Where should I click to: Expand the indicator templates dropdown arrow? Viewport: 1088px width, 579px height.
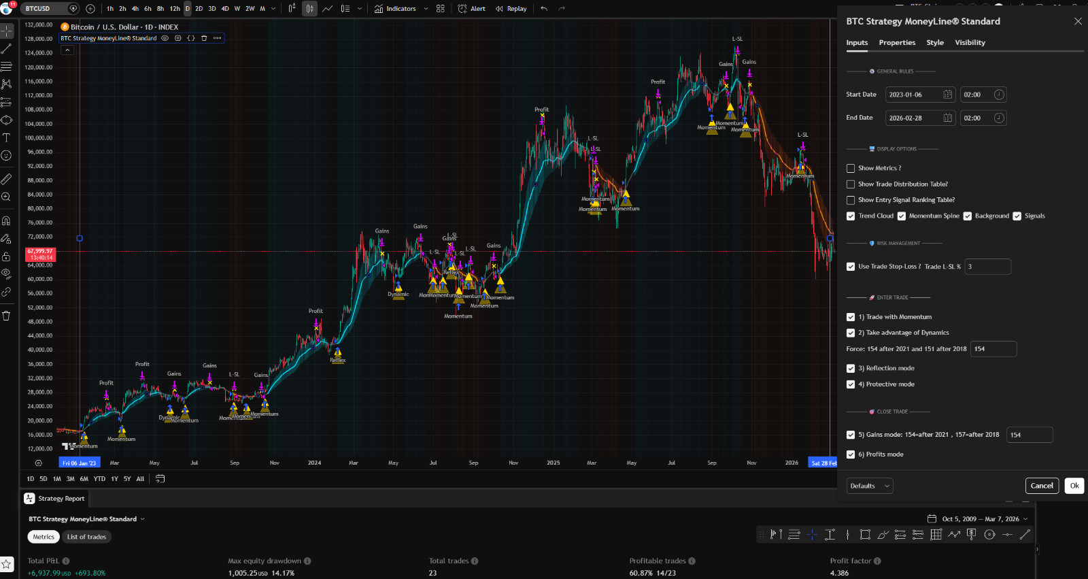pyautogui.click(x=426, y=9)
